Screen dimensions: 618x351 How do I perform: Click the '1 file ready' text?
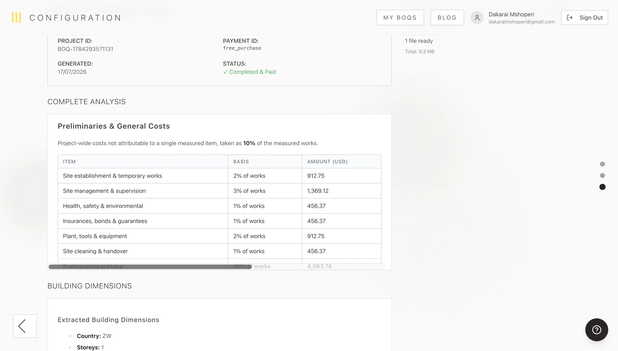pos(419,41)
